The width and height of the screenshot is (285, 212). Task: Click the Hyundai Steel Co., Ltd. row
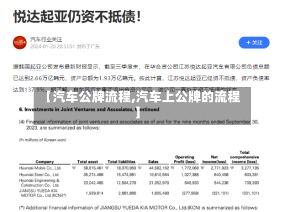click(x=139, y=174)
